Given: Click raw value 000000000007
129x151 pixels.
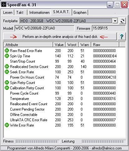Looking at the screenshot, I should click(104, 120).
